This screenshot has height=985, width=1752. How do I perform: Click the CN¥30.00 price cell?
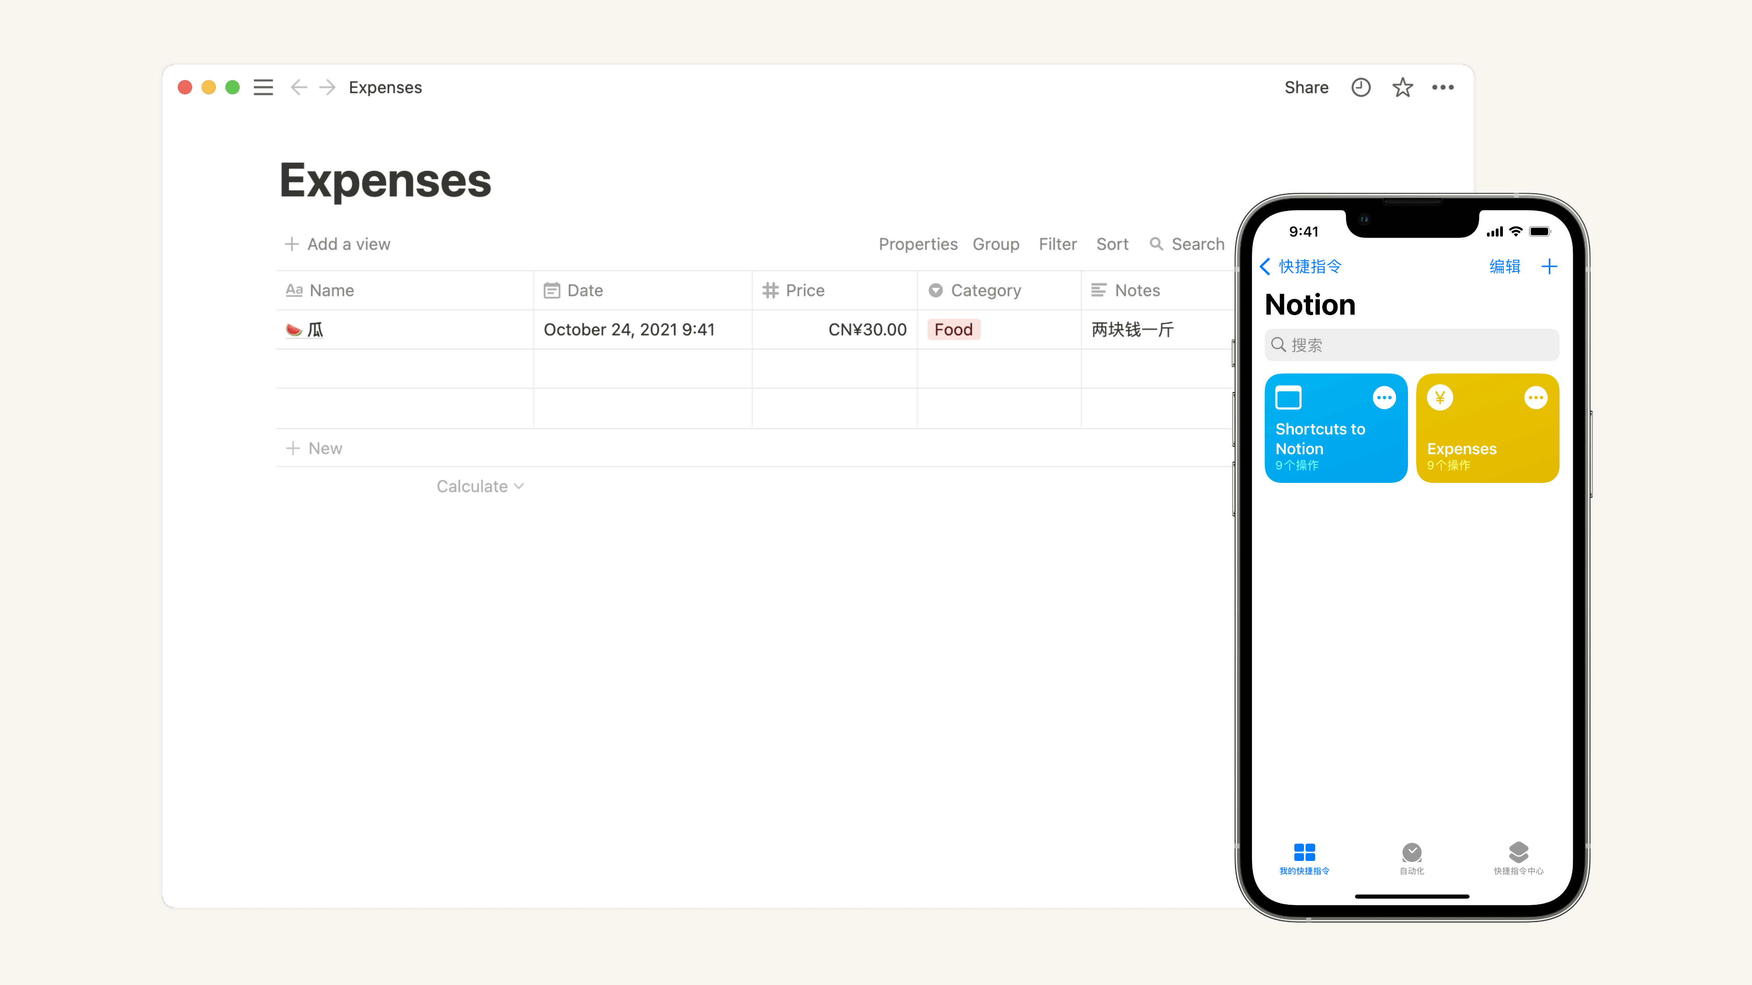click(834, 330)
